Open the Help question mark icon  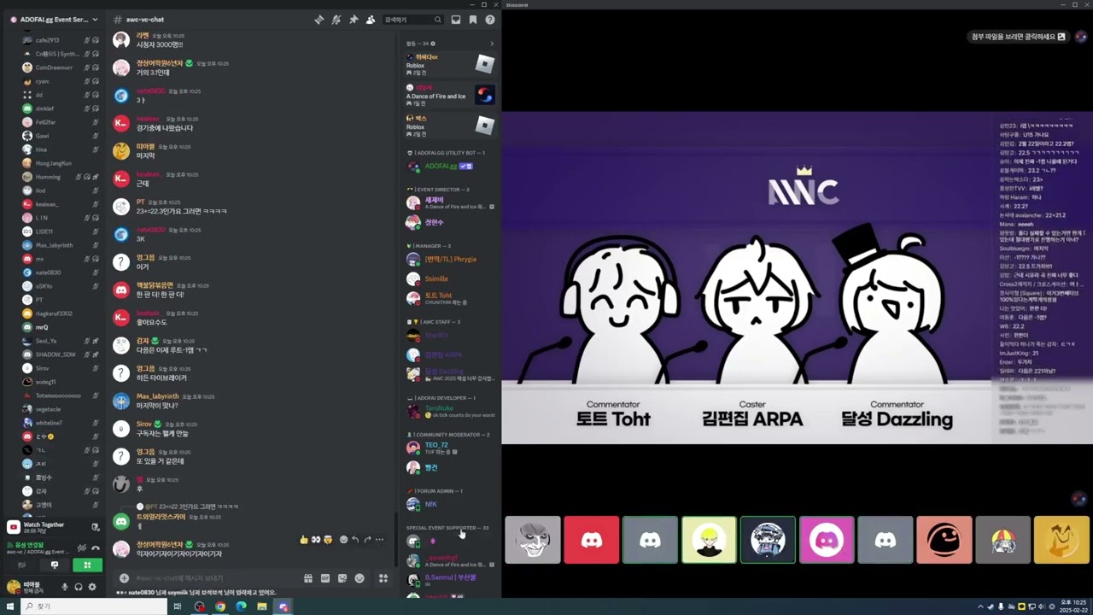[490, 20]
